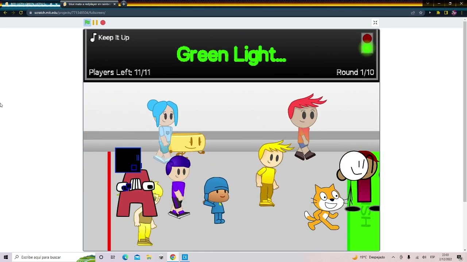Open the Chrome profile avatar
This screenshot has height=262, width=467.
[x=454, y=13]
